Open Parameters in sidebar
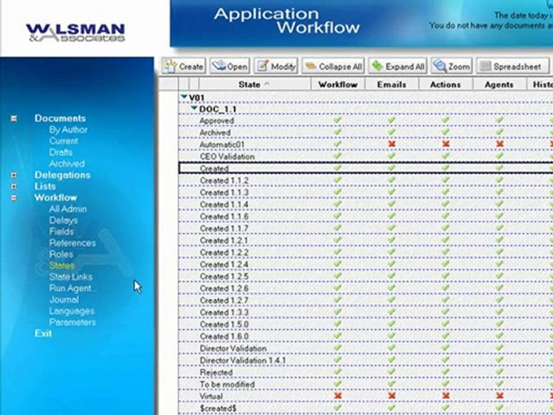Image resolution: width=553 pixels, height=415 pixels. coord(73,322)
